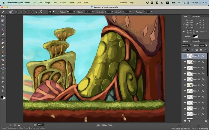Hide Layer 31 with eye icon
The image size is (209, 130).
coord(185,91)
